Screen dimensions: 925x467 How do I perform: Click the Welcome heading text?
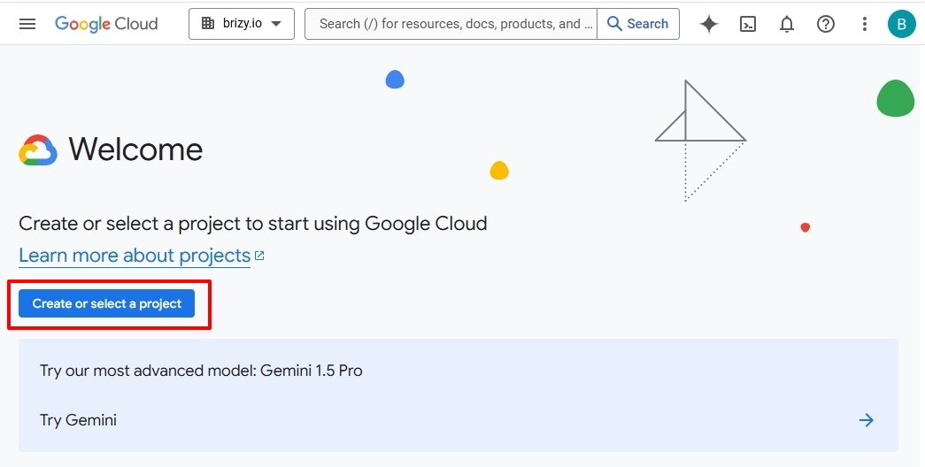[x=135, y=149]
